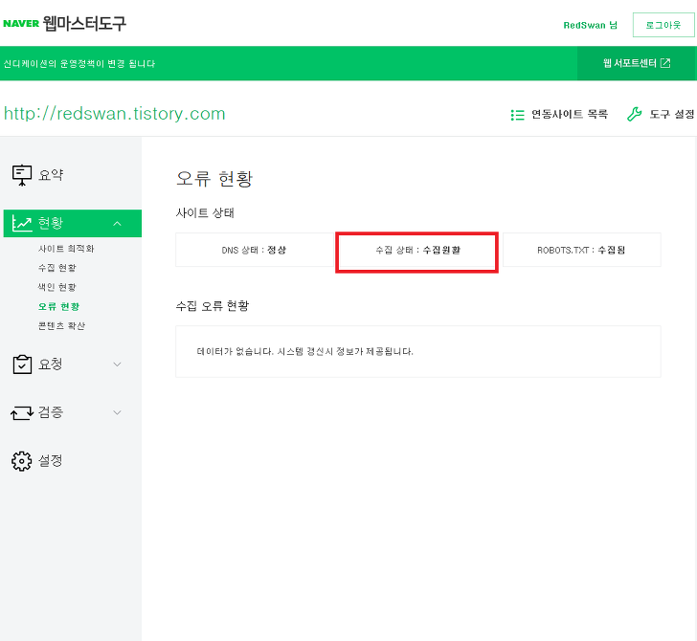Click the 검증 arrows icon

[22, 412]
